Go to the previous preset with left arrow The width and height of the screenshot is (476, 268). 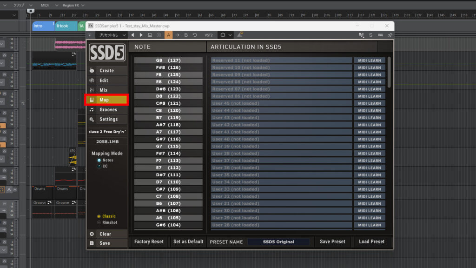132,35
